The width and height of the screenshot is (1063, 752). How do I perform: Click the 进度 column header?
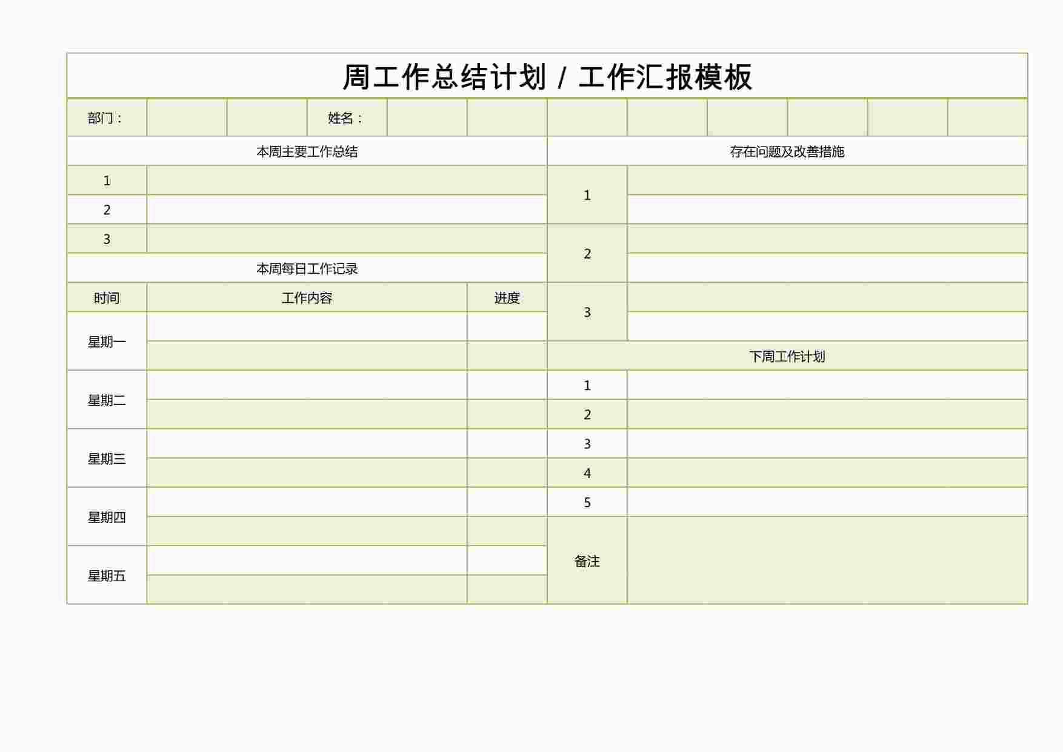point(507,298)
